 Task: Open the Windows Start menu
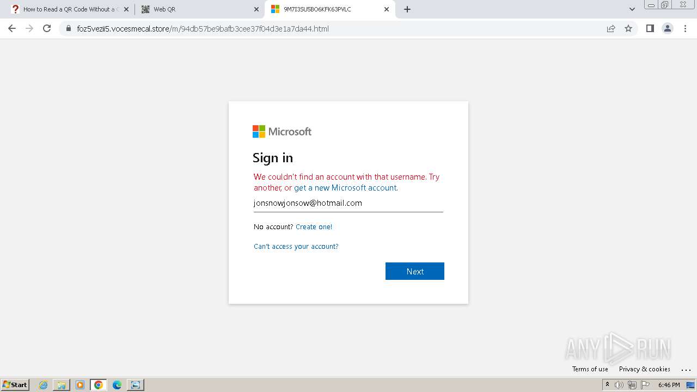click(15, 385)
